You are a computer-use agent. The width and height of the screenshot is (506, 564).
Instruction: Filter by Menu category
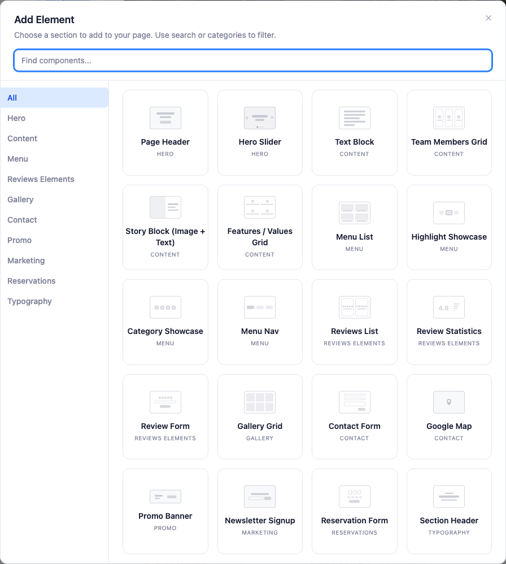(54, 159)
